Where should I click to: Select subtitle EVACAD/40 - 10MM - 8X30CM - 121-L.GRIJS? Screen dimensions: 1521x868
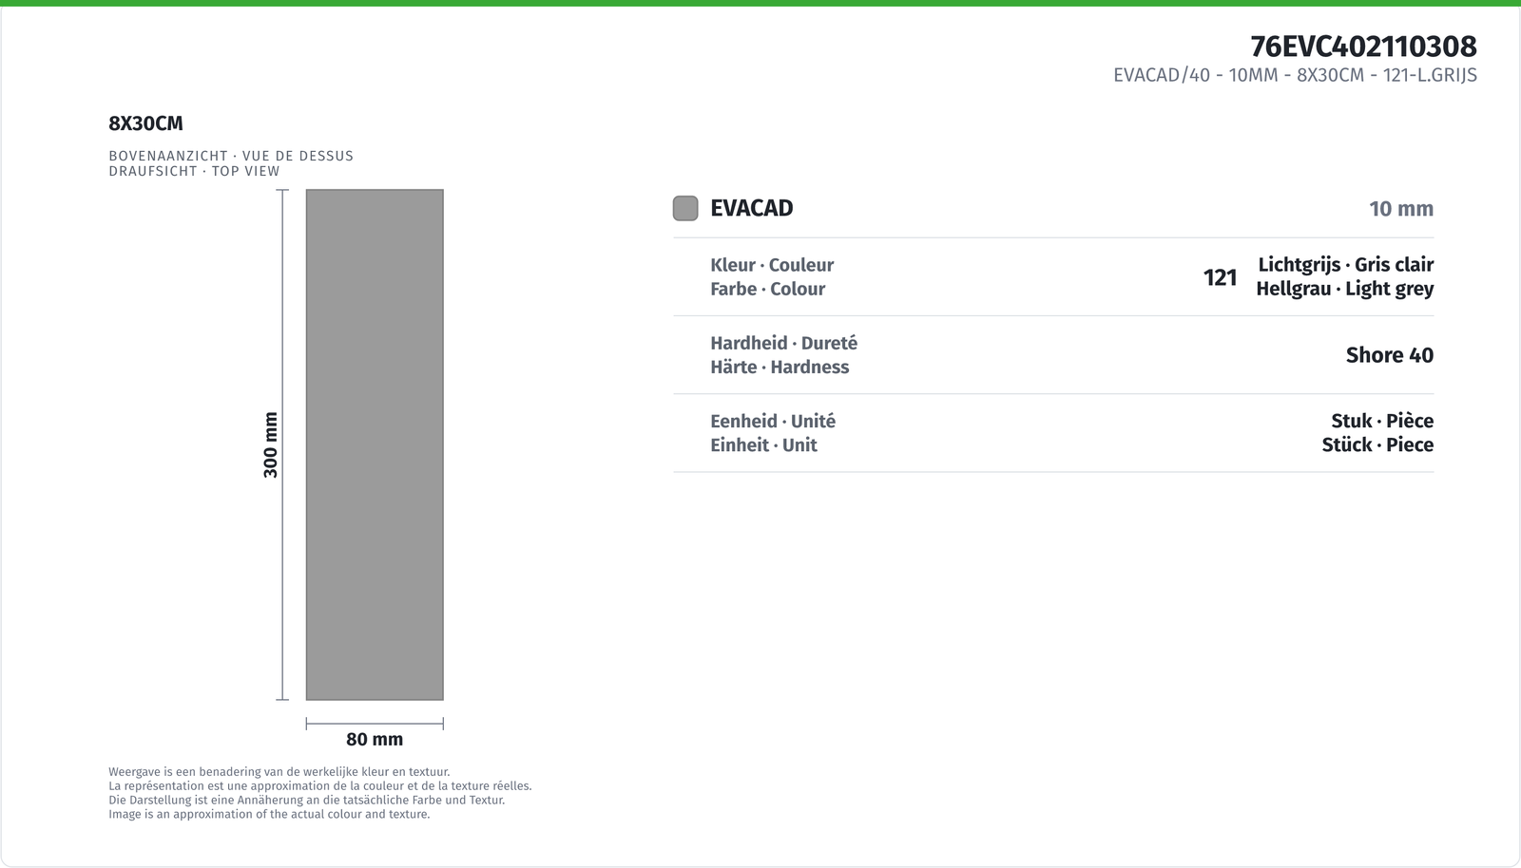click(1295, 75)
